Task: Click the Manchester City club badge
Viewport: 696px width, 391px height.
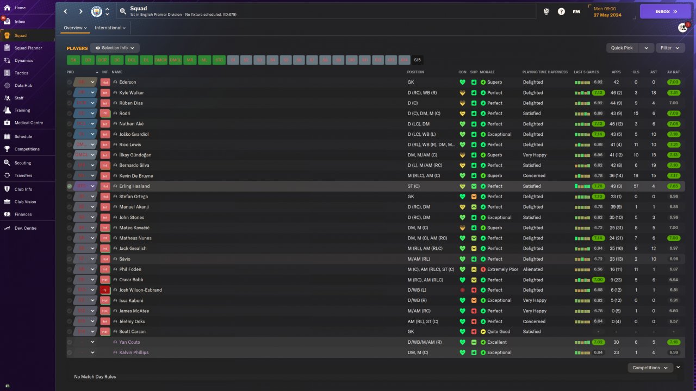Action: [96, 11]
